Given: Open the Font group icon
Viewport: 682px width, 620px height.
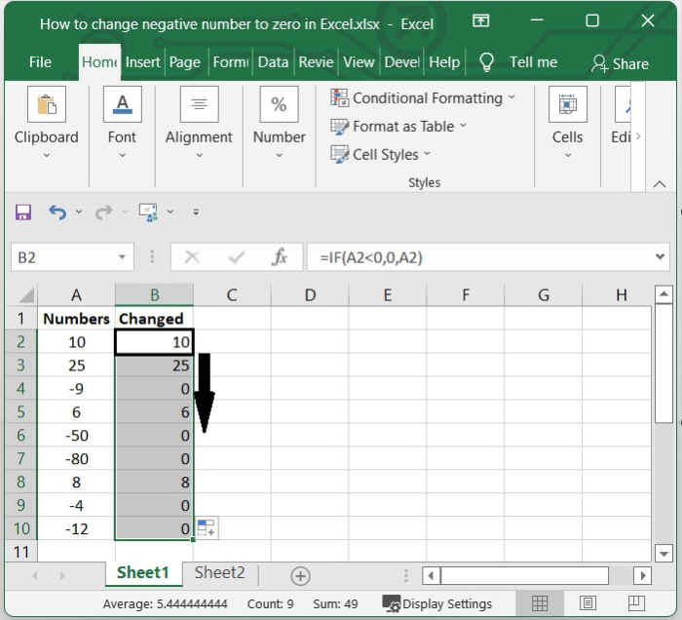Looking at the screenshot, I should click(122, 105).
